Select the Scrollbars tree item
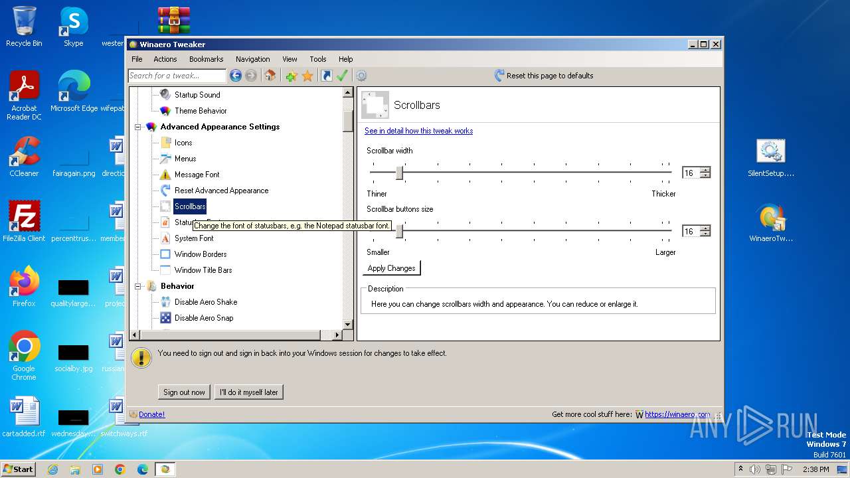The height and width of the screenshot is (478, 850). pyautogui.click(x=190, y=206)
